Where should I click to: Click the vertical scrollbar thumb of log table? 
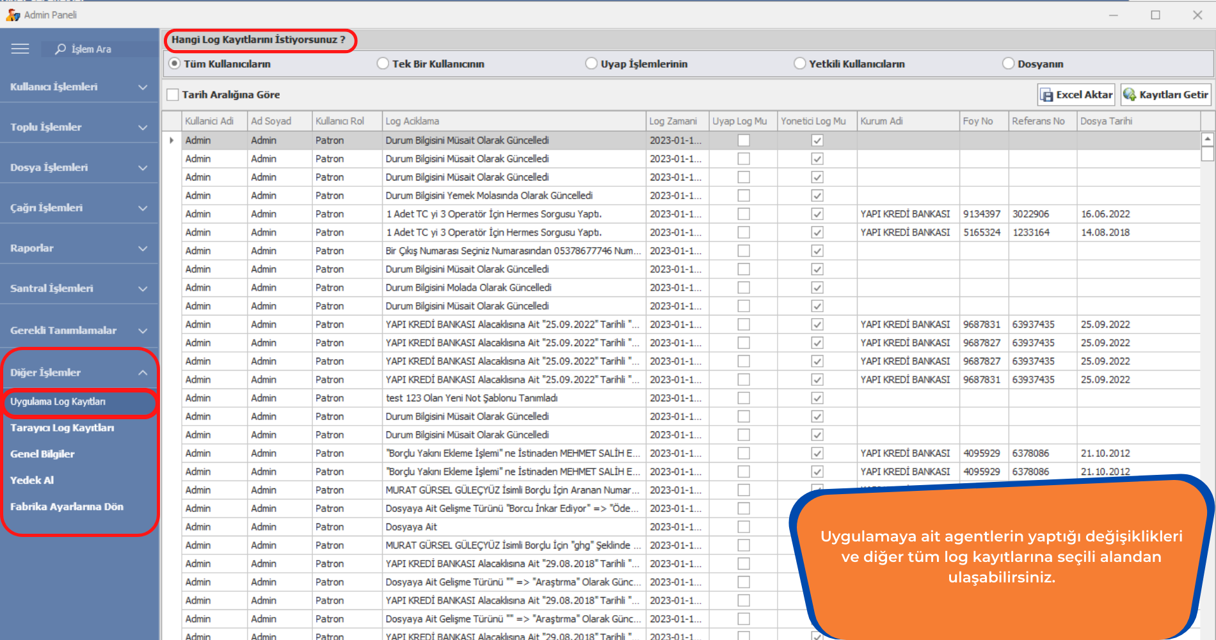1207,154
